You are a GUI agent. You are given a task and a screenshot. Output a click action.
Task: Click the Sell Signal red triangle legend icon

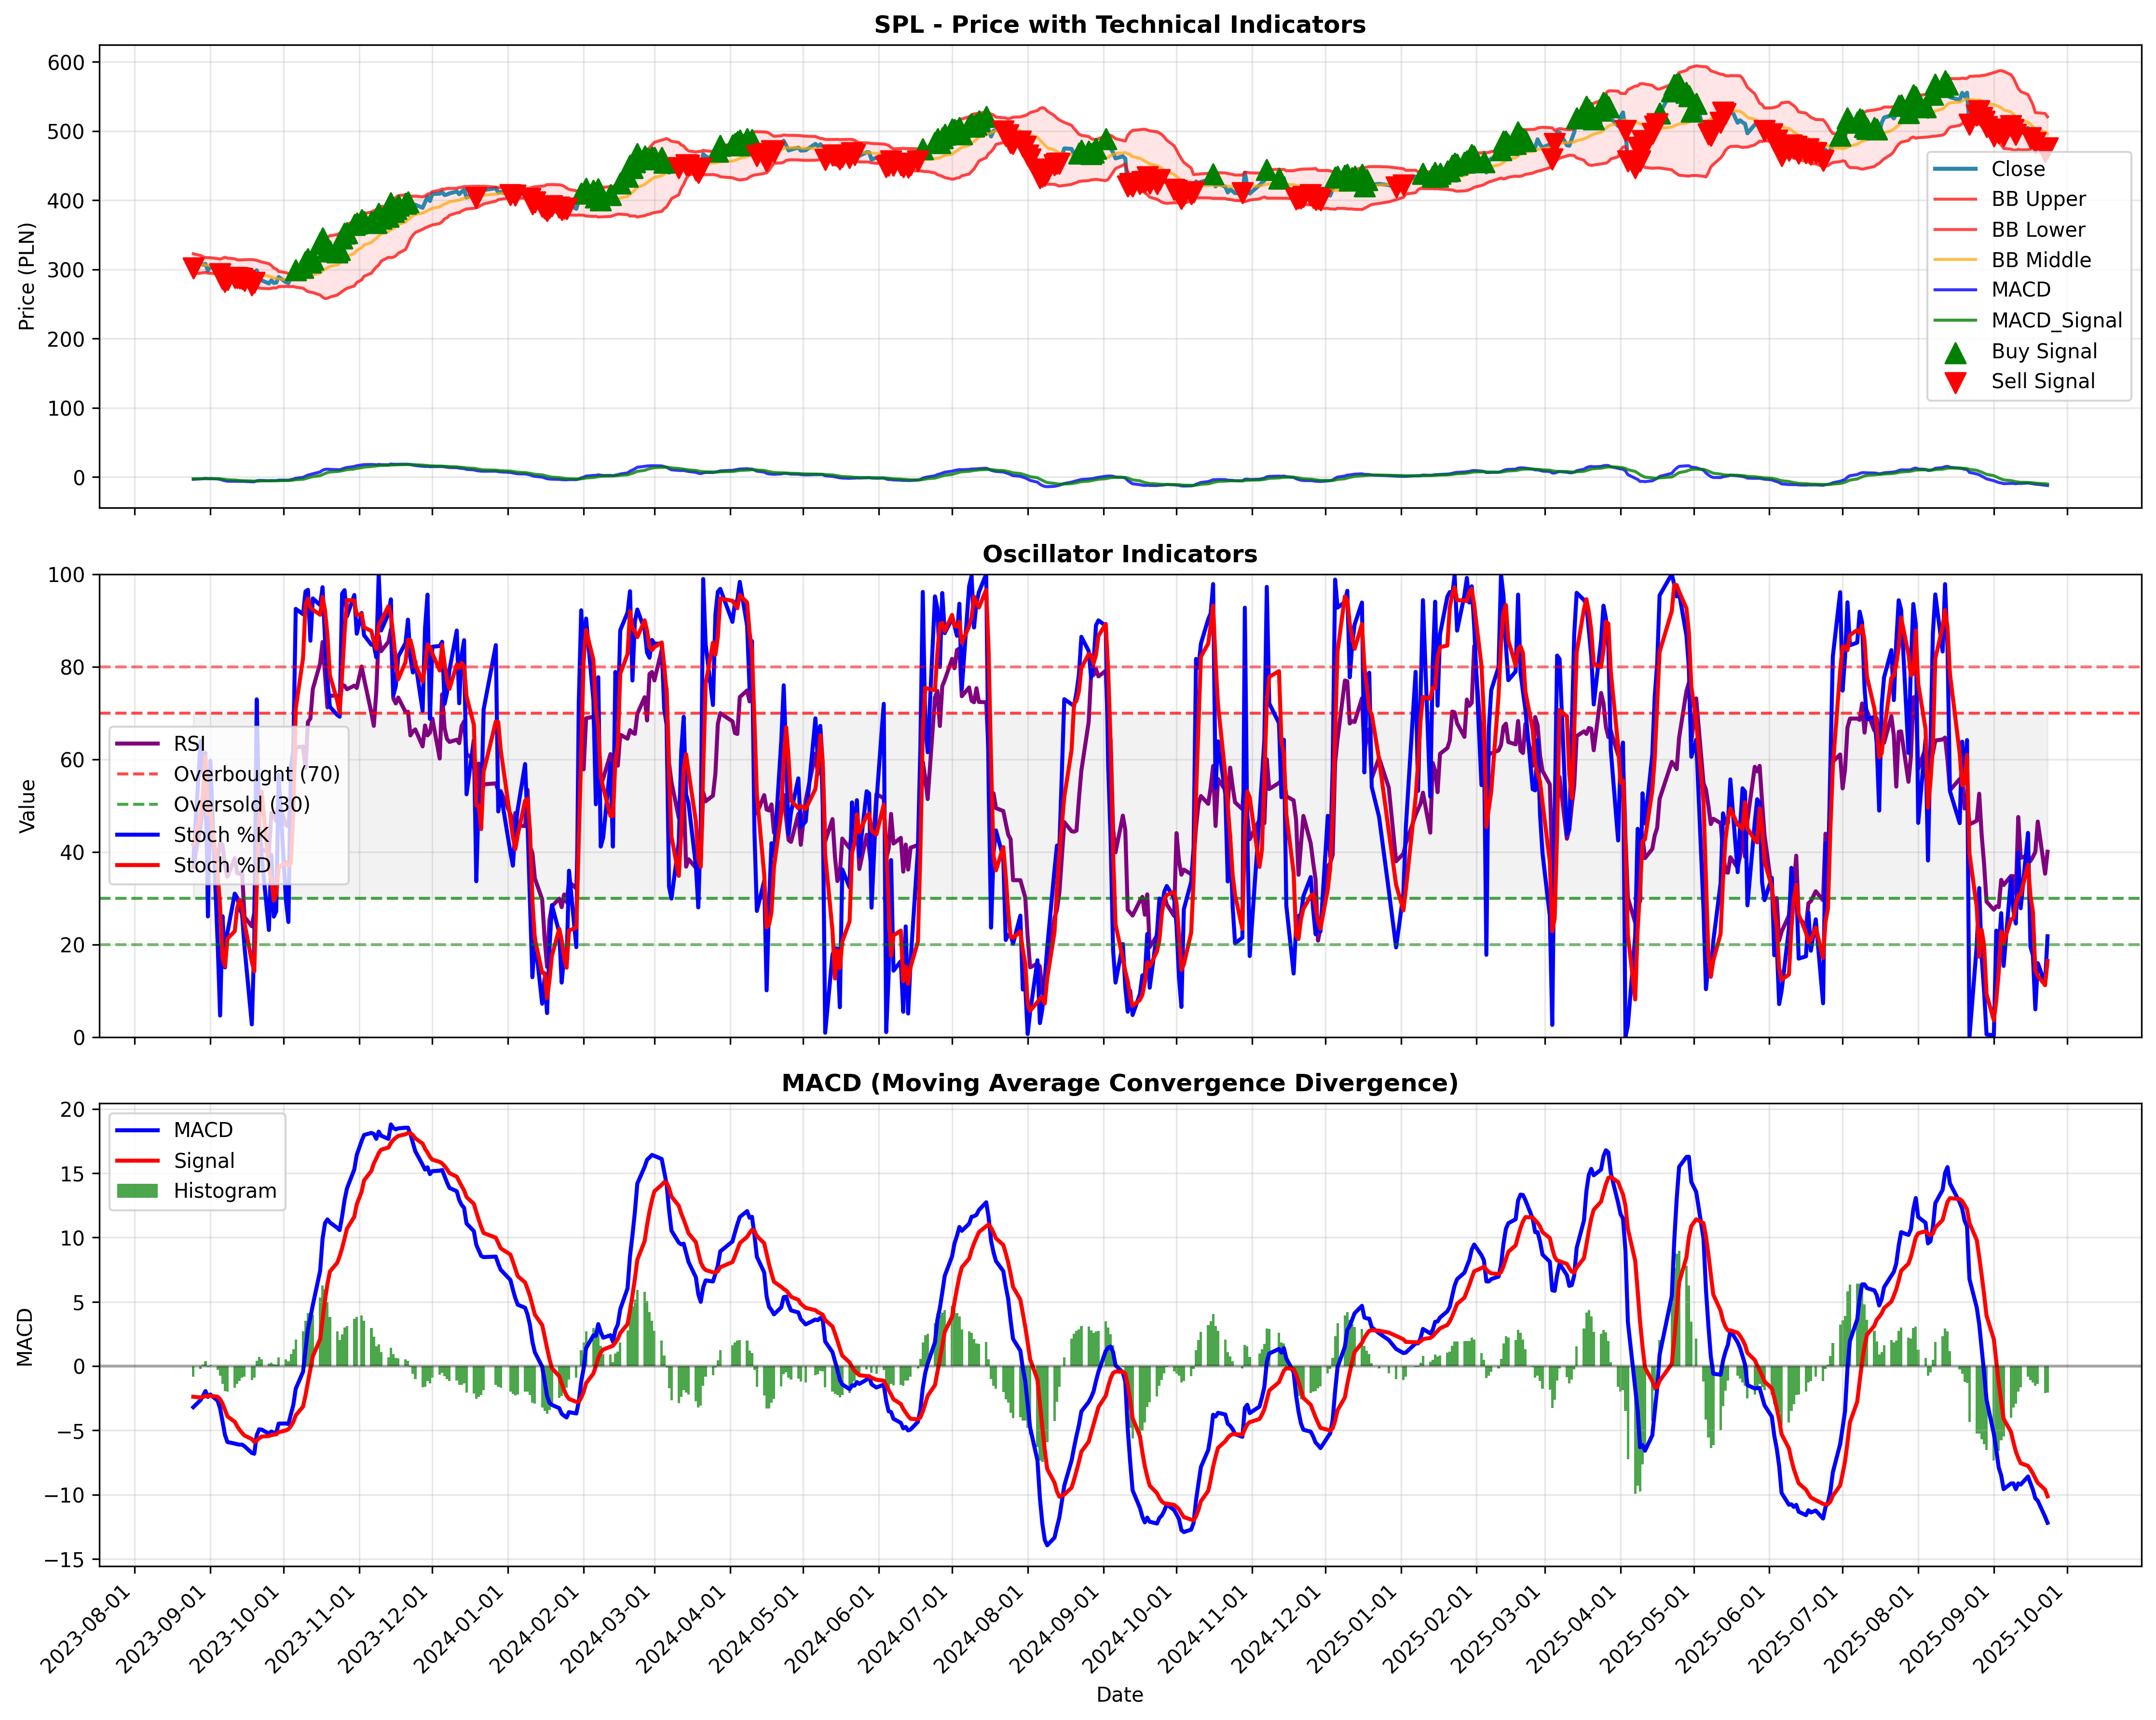pyautogui.click(x=1955, y=382)
